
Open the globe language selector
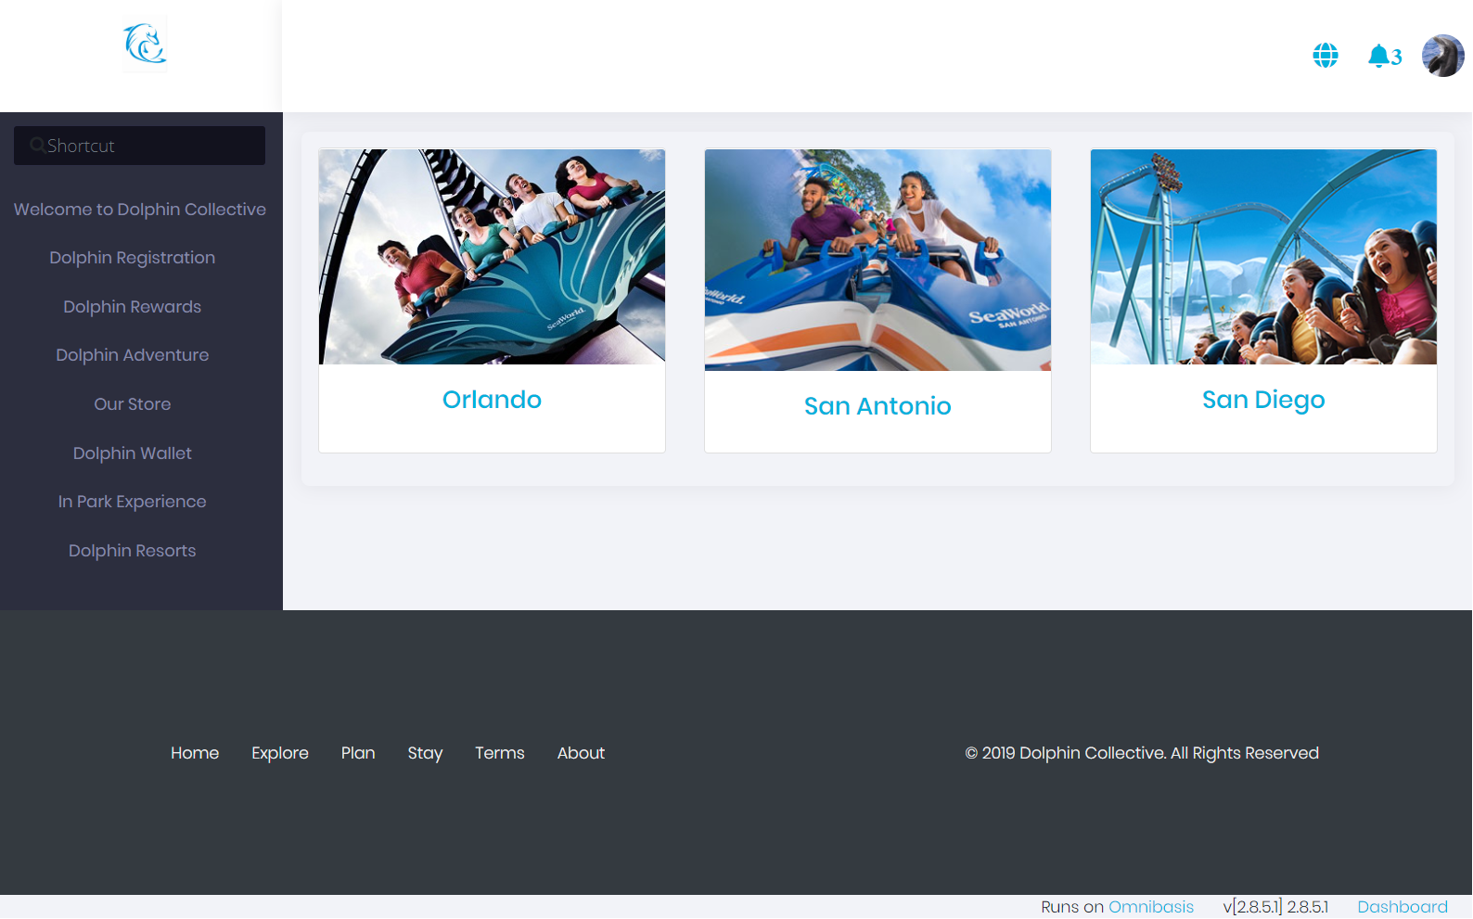(1326, 56)
